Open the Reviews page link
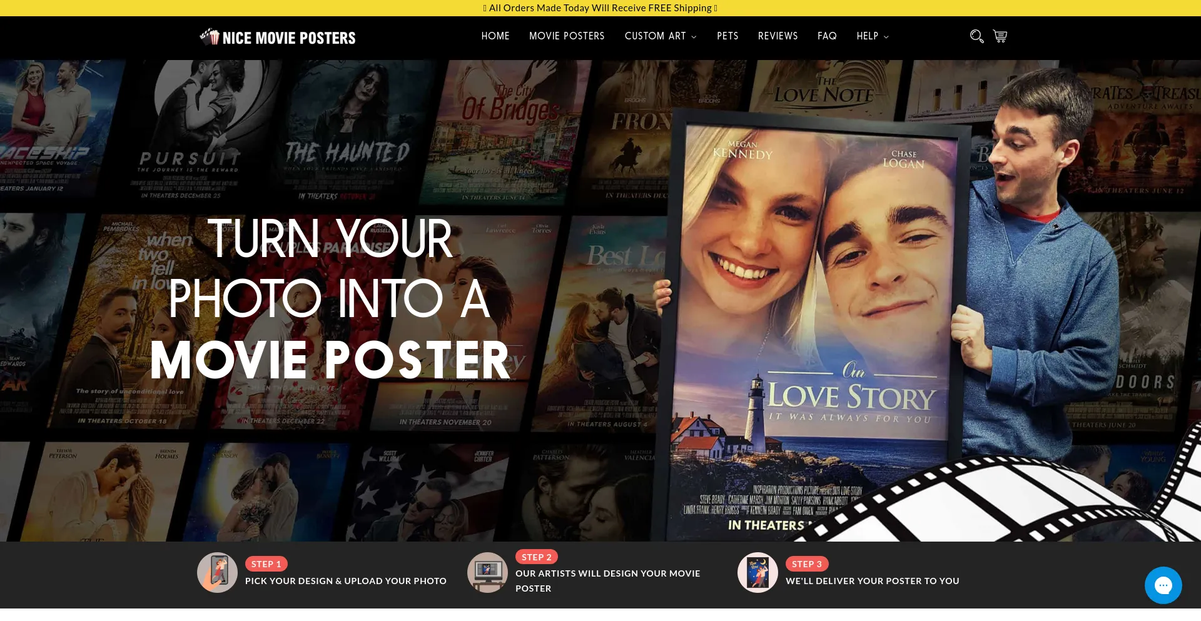The height and width of the screenshot is (621, 1201). tap(778, 36)
